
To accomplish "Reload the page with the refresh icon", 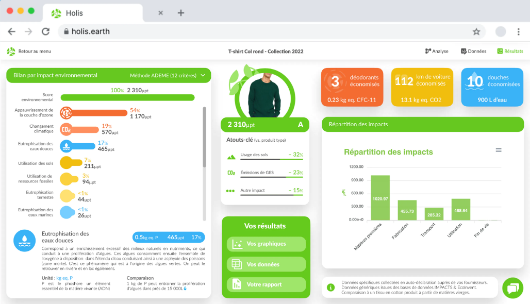I will tap(45, 31).
